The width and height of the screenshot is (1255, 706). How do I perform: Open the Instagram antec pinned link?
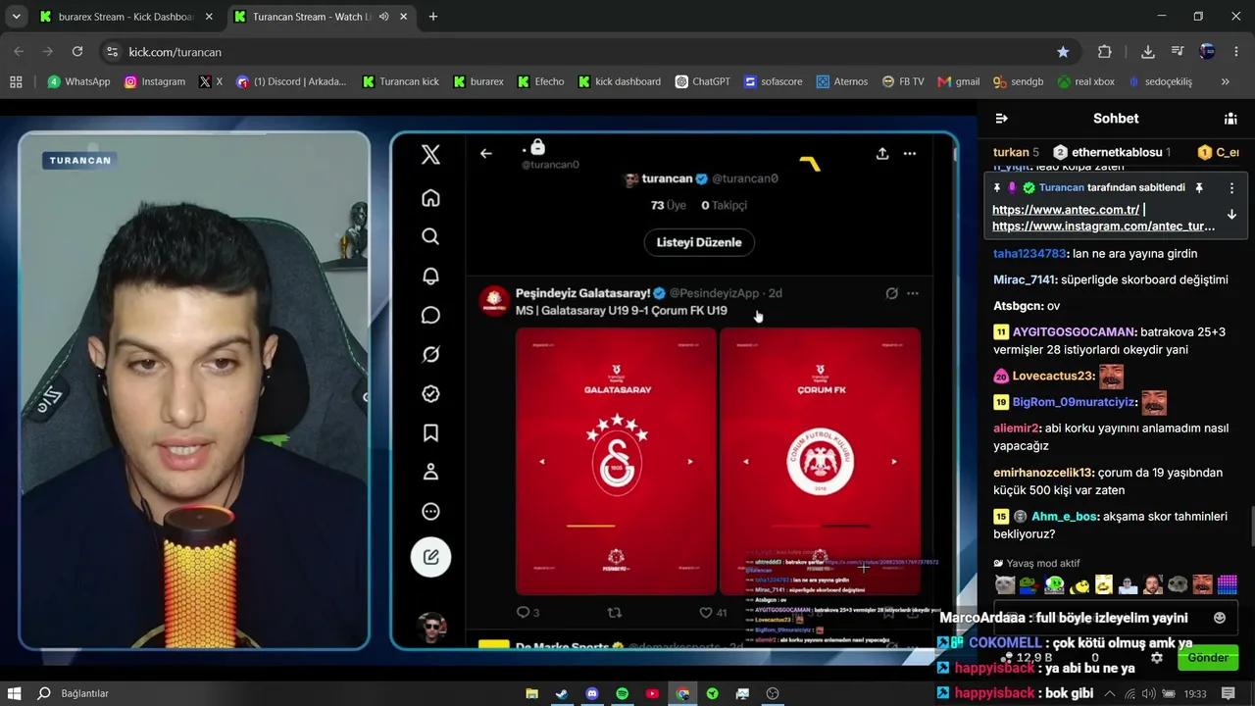pos(1103,227)
